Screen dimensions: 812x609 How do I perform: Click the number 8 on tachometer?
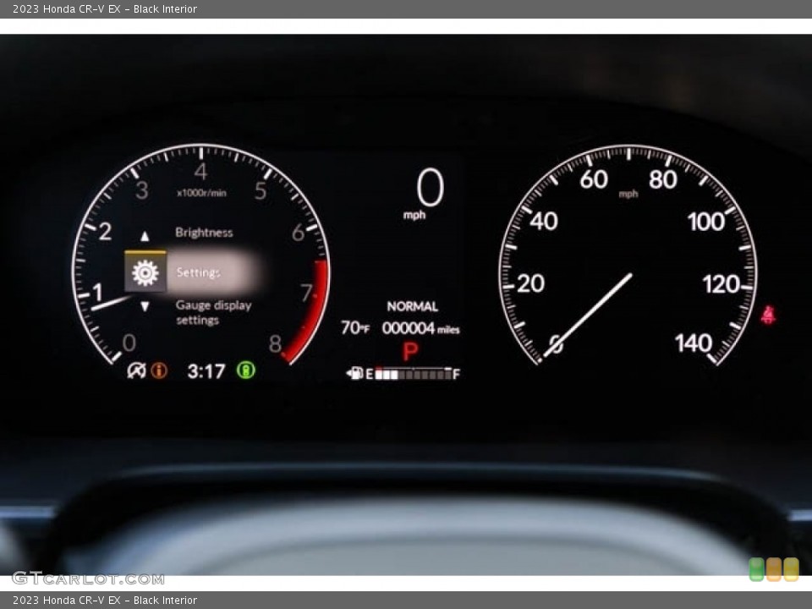(x=275, y=344)
